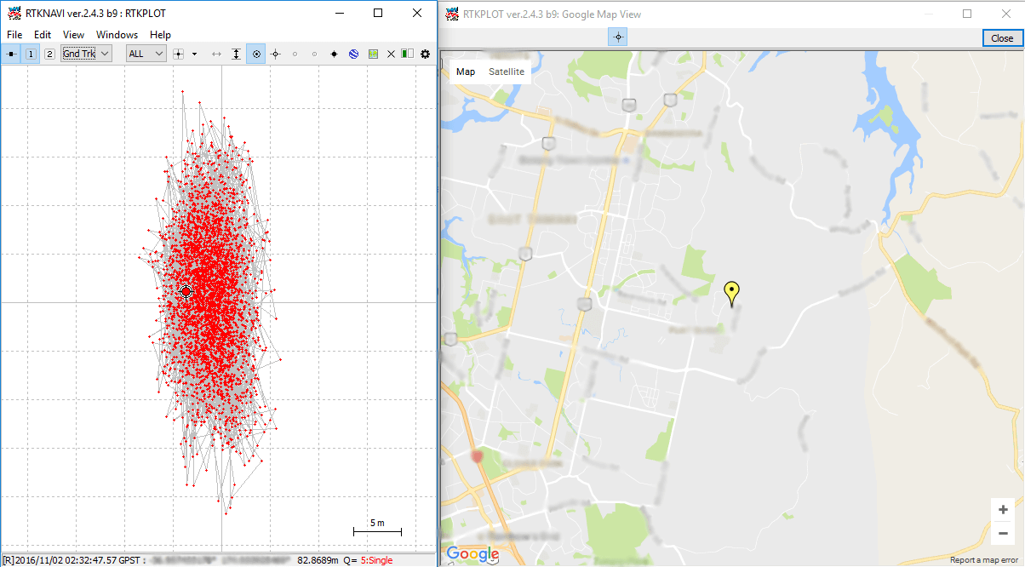
Task: Click the solid black diamond point icon
Action: click(334, 54)
